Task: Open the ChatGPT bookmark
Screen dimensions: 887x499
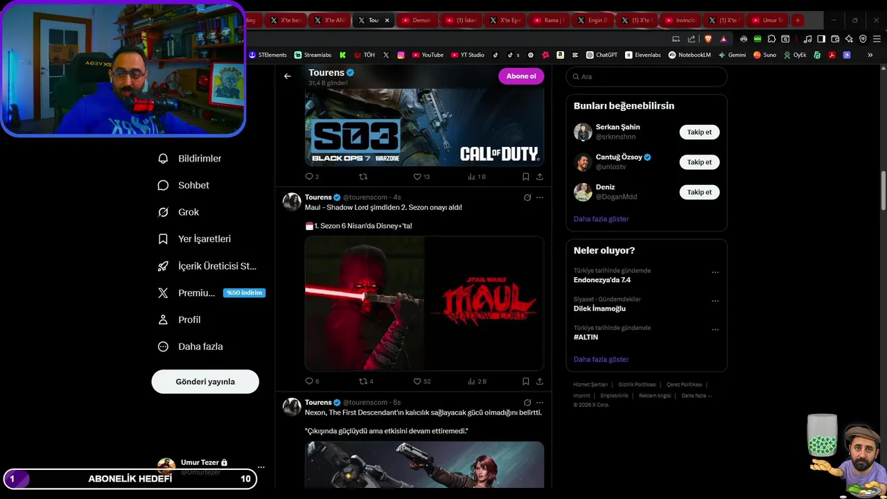Action: pos(601,55)
